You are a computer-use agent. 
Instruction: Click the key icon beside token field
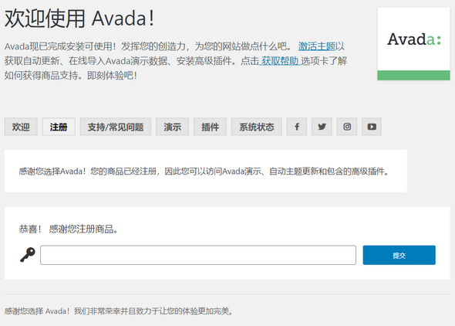28,255
